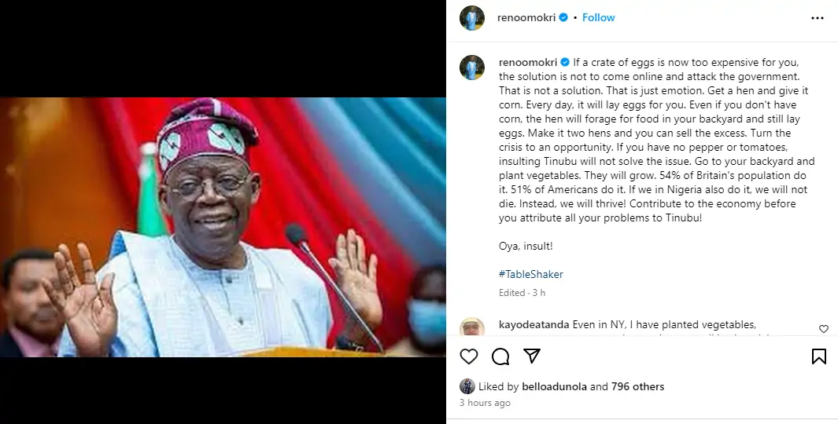Viewport: 838px width, 424px height.
Task: Follow the renoomokri account
Action: [x=598, y=17]
